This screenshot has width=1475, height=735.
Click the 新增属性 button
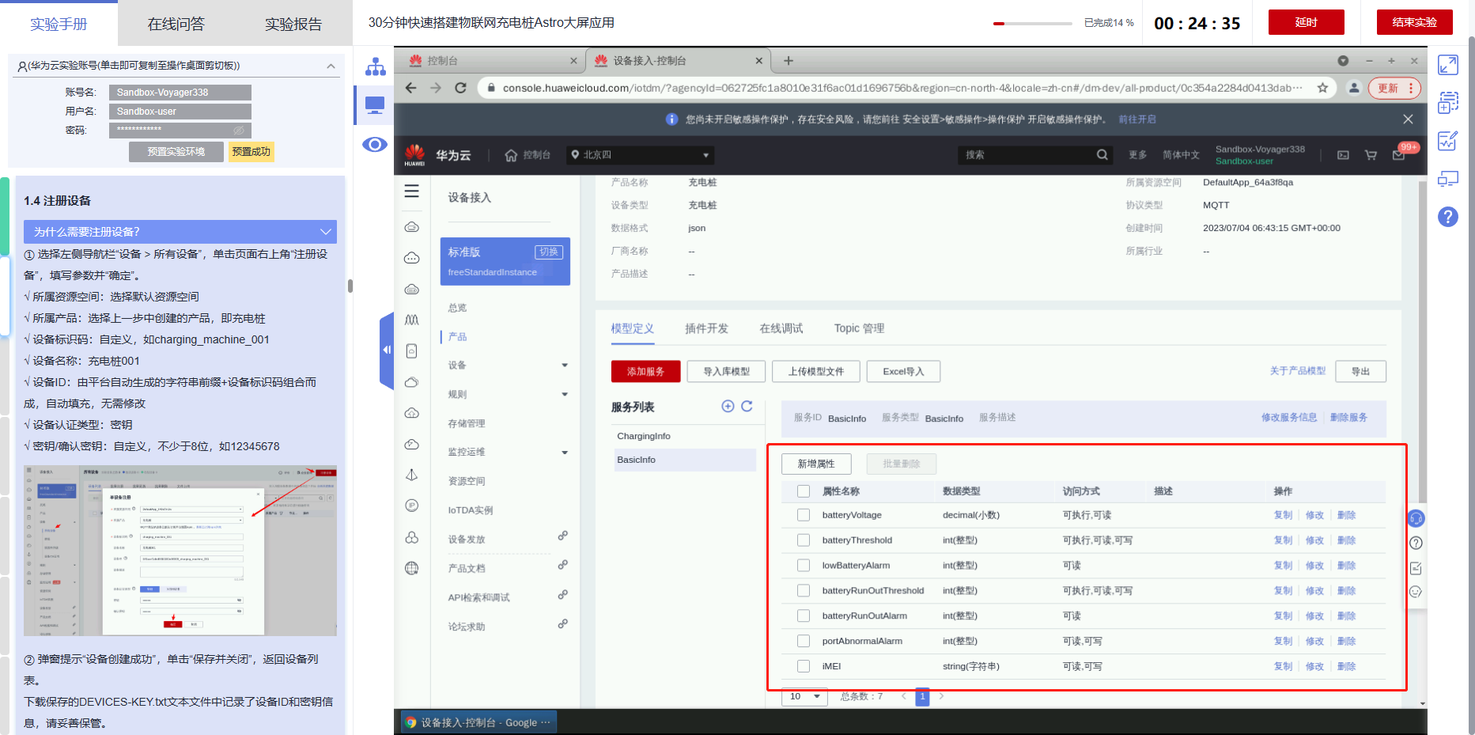click(x=816, y=464)
